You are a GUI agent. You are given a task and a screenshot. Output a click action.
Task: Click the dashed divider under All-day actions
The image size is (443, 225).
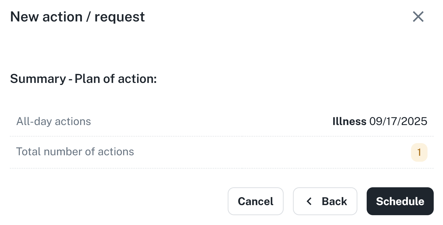(x=222, y=136)
